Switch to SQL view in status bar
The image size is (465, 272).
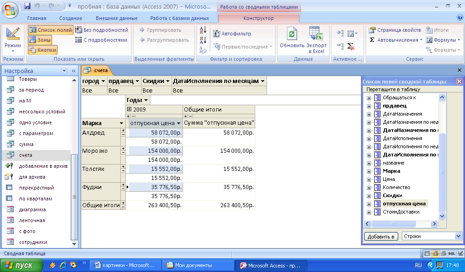click(452, 253)
